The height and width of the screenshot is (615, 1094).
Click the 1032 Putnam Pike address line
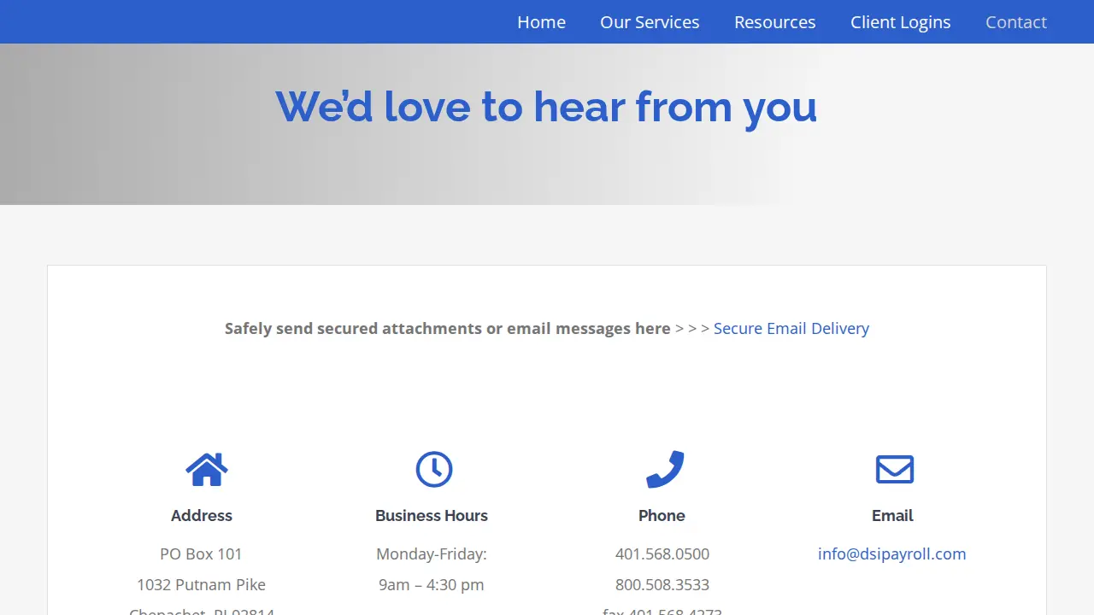click(x=202, y=584)
